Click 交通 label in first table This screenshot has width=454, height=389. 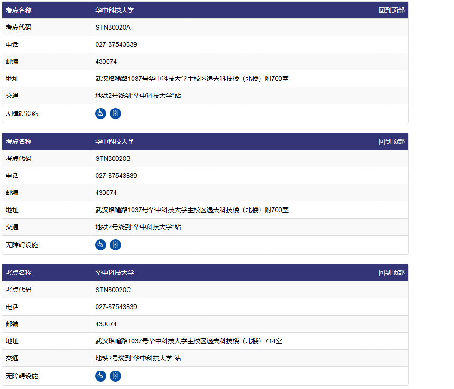(12, 96)
